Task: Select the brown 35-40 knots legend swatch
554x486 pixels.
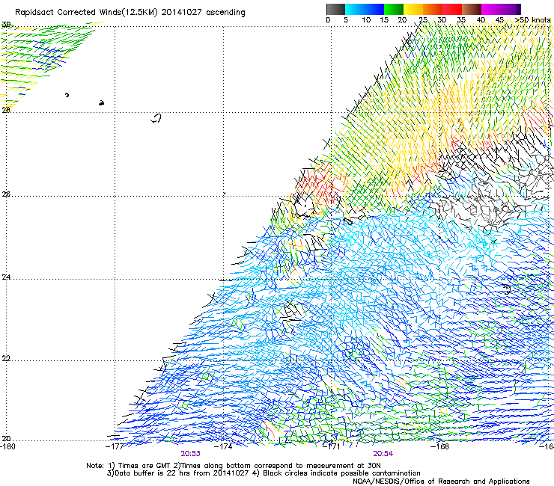Action: coord(472,9)
